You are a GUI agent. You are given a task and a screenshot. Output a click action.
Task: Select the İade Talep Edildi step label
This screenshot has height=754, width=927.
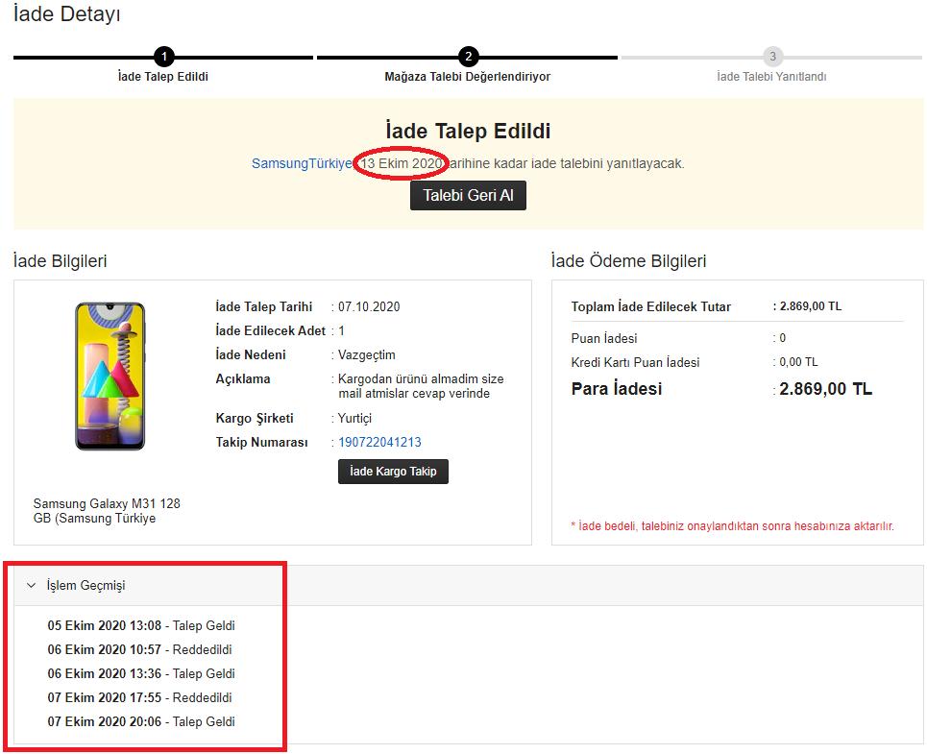(163, 76)
